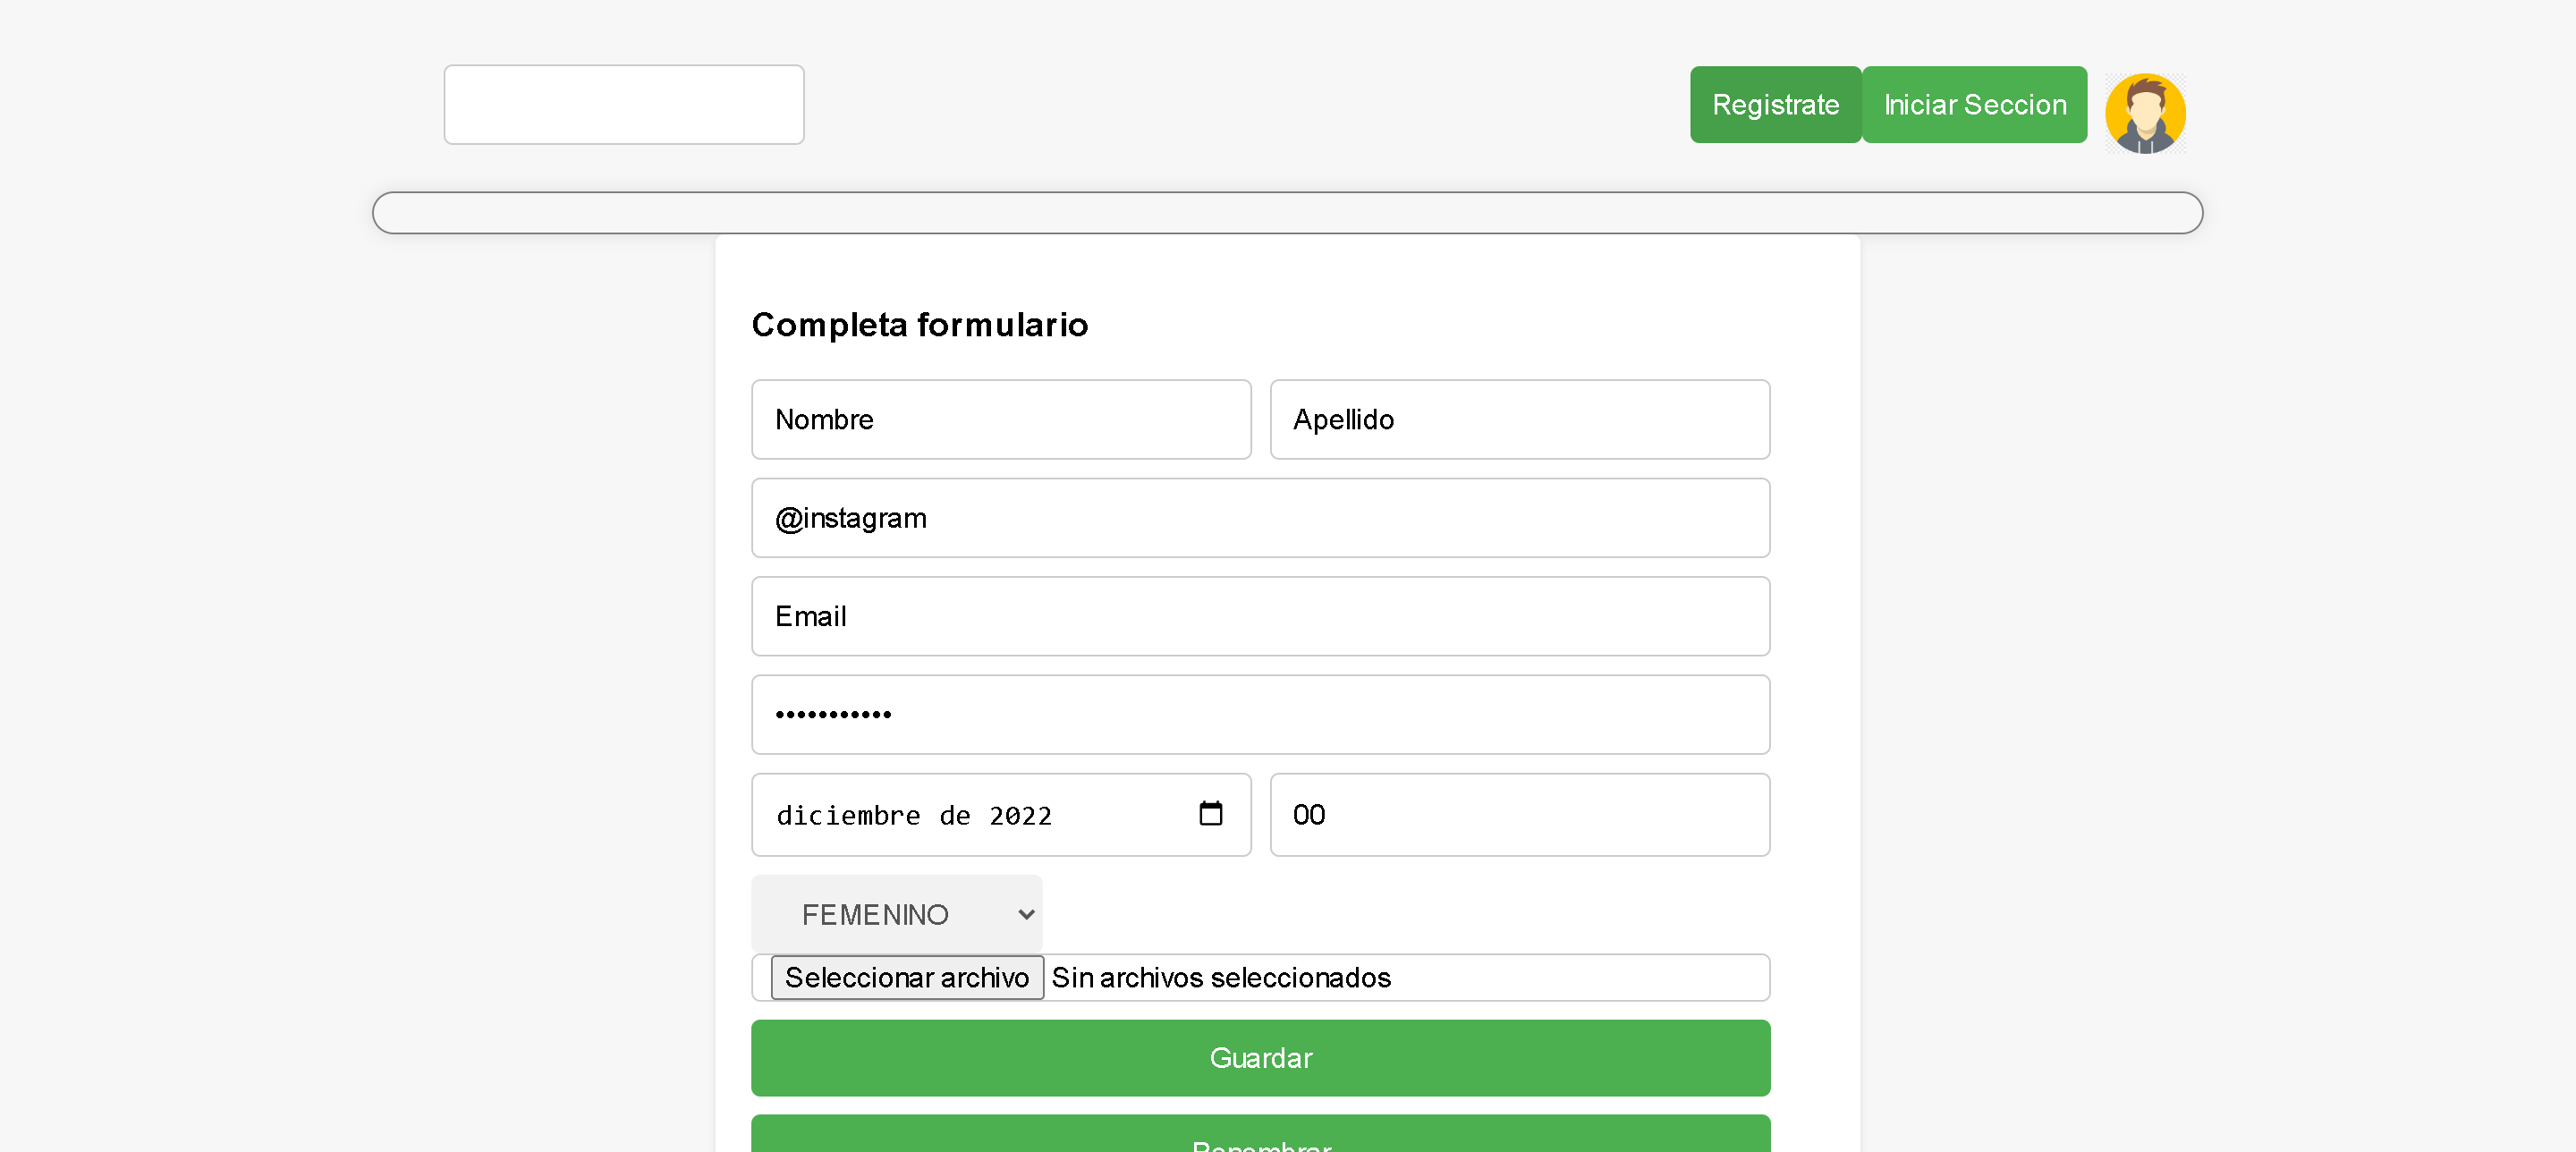Click the Email input field

point(1259,616)
